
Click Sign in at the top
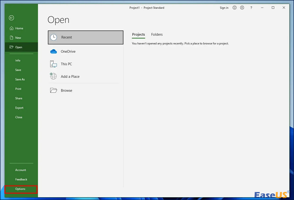[224, 8]
